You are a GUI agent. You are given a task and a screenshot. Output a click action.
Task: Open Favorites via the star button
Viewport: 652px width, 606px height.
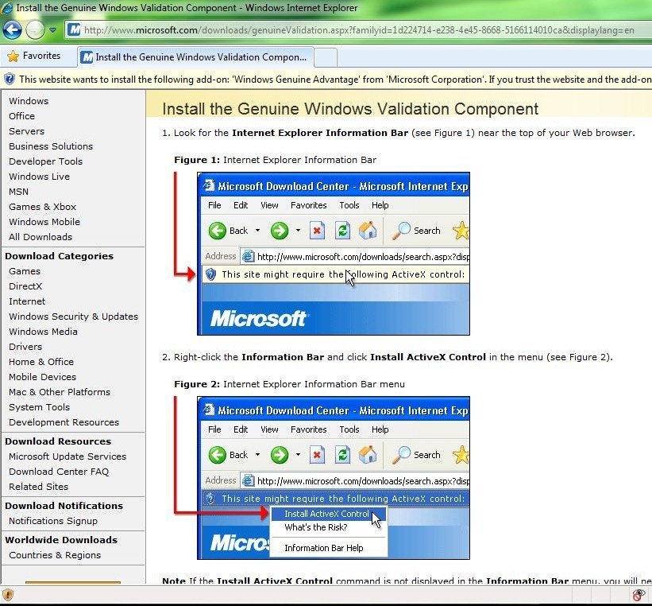33,56
